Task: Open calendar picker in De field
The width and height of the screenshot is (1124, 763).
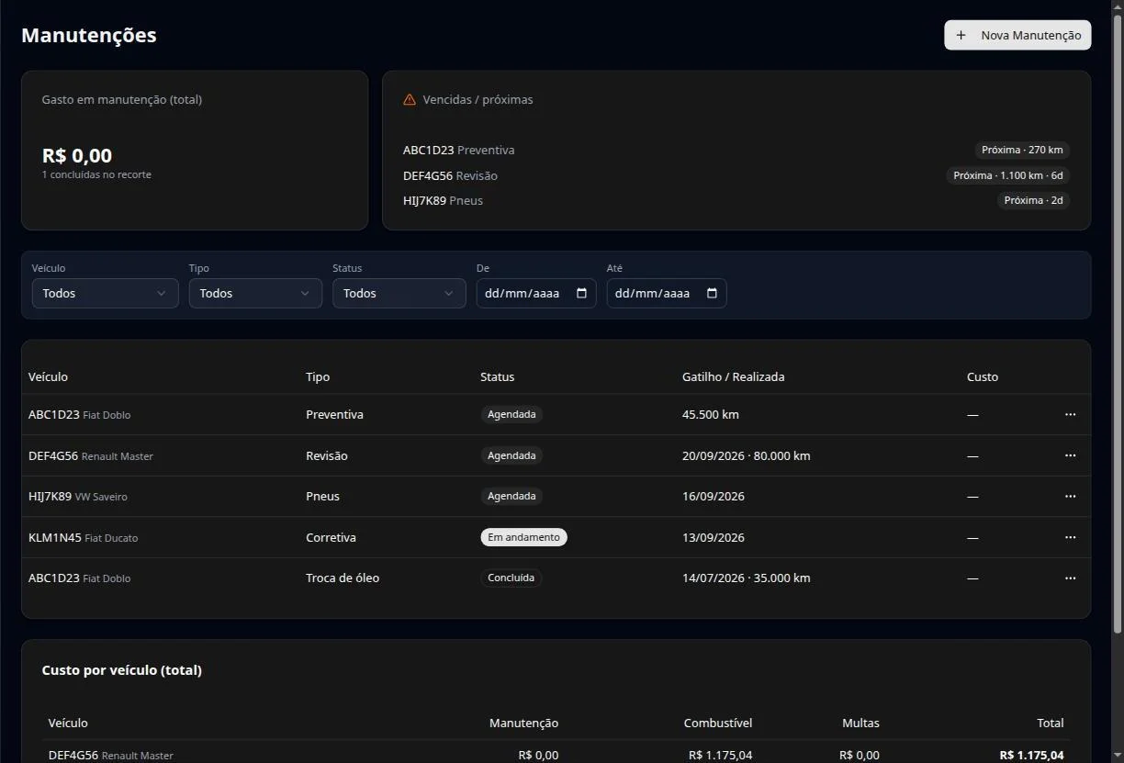Action: click(581, 293)
